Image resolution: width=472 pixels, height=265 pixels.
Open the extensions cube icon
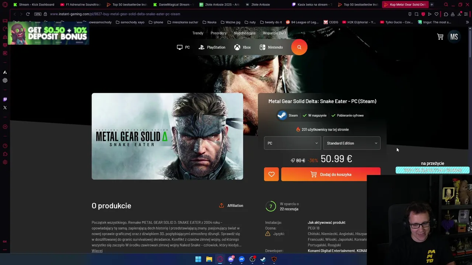tap(446, 14)
